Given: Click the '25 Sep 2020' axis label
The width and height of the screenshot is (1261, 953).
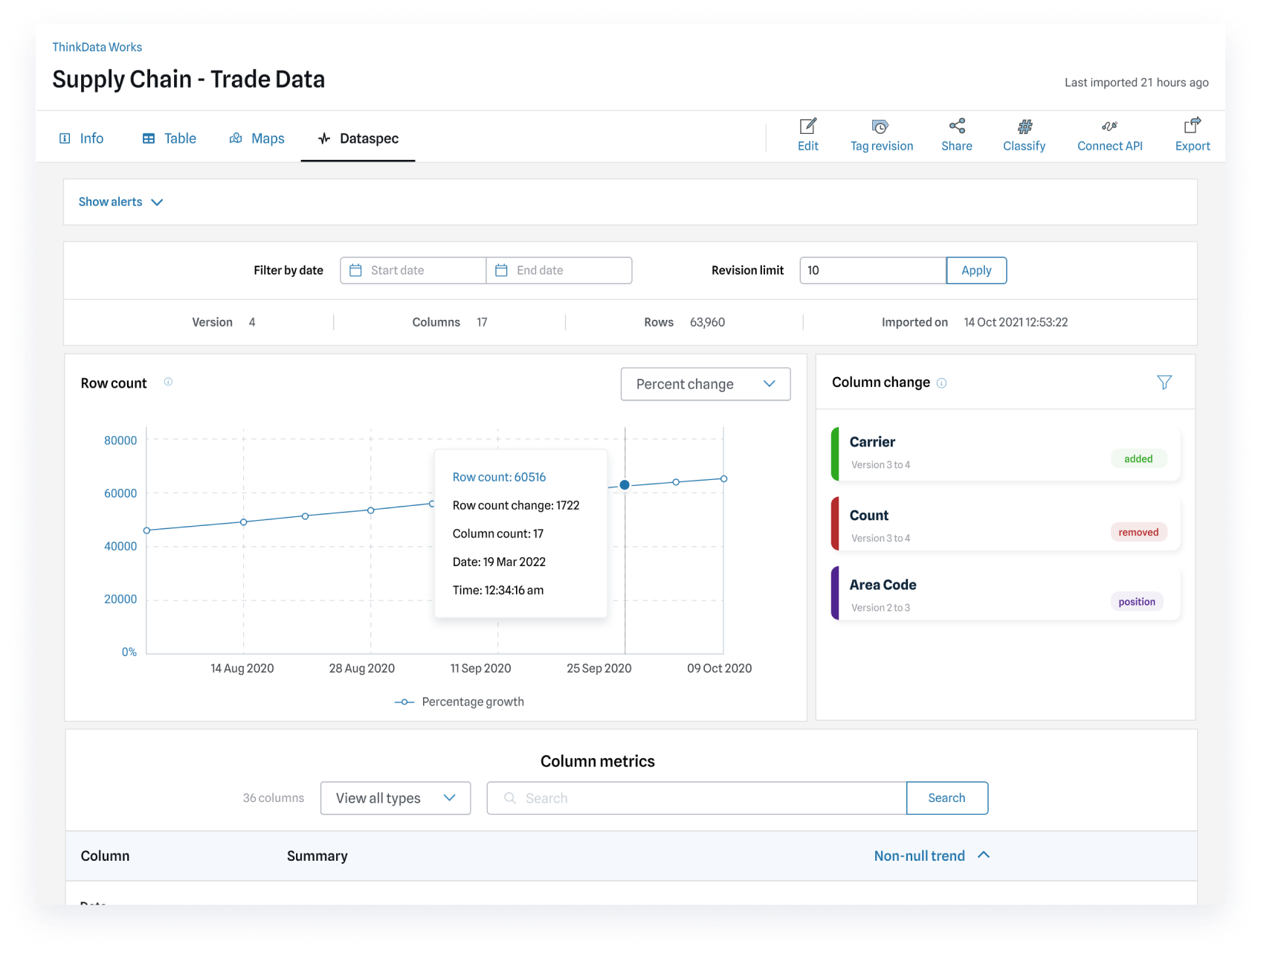Looking at the screenshot, I should click(599, 668).
